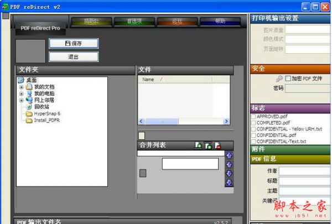This screenshot has height=224, width=332.
Task: Open the 首选项 tab
Action: coord(134,21)
